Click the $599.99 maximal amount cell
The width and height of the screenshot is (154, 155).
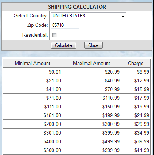coord(92,150)
